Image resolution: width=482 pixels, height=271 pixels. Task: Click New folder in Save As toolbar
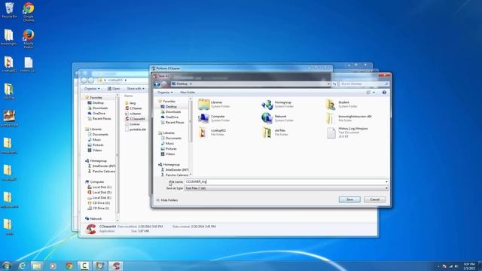coord(188,92)
